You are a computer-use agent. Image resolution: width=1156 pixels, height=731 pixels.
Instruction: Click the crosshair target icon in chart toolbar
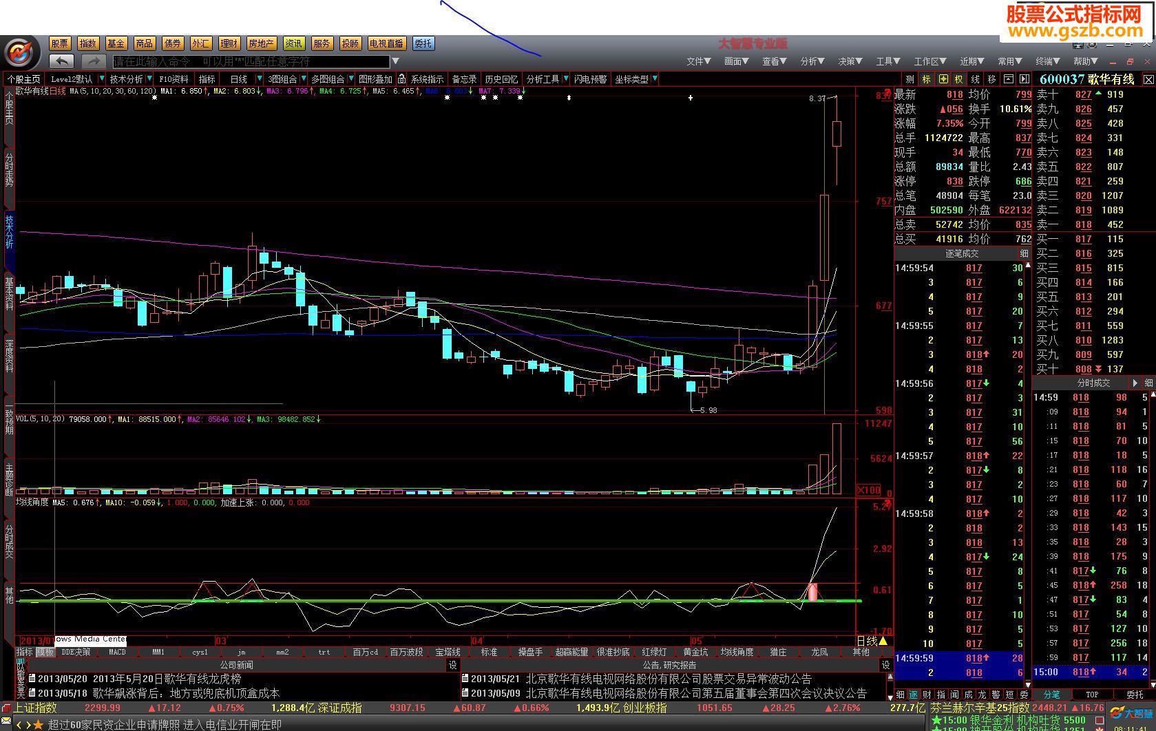(x=943, y=79)
